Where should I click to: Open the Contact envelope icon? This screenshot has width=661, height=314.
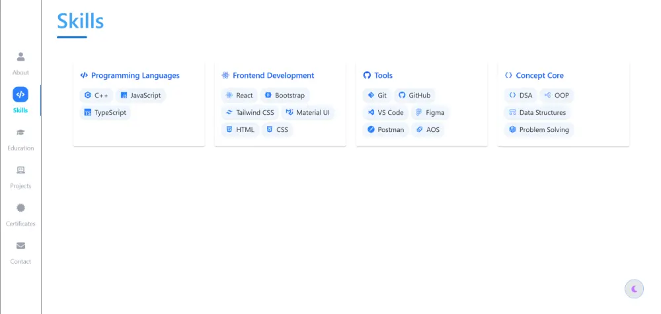point(20,246)
